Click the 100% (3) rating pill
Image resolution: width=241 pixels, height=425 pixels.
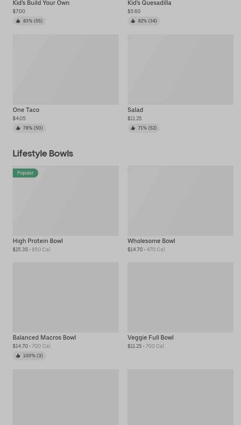[29, 356]
